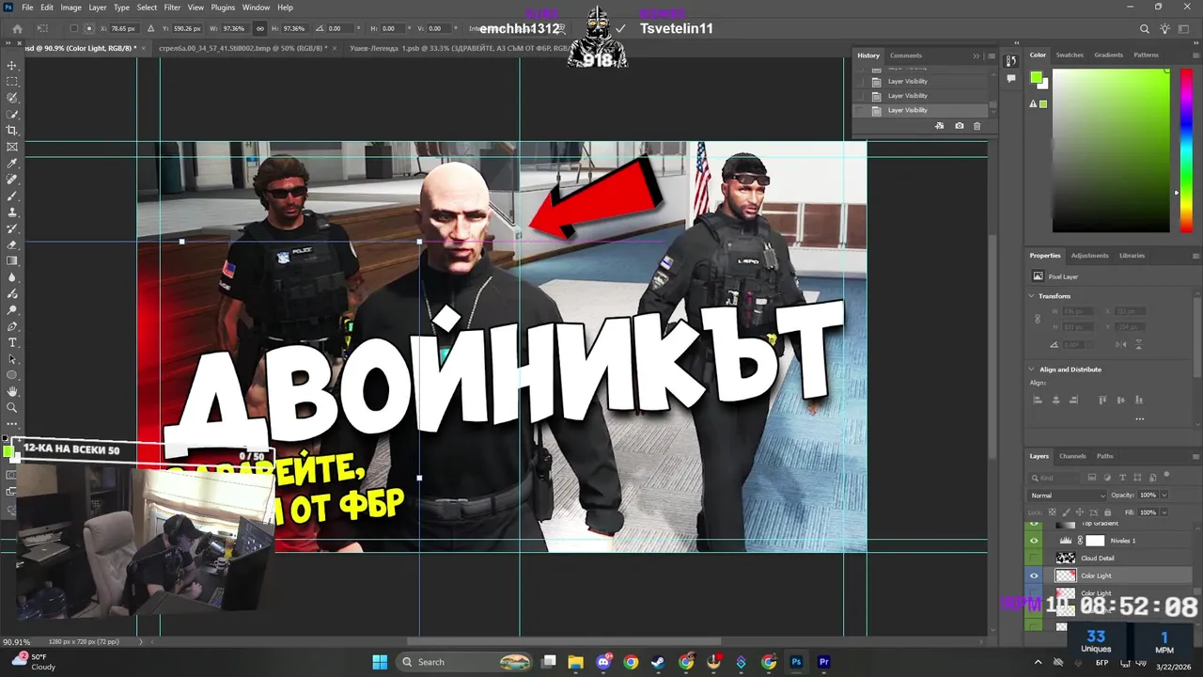Collapse the Transform section
The image size is (1203, 677).
[1032, 296]
